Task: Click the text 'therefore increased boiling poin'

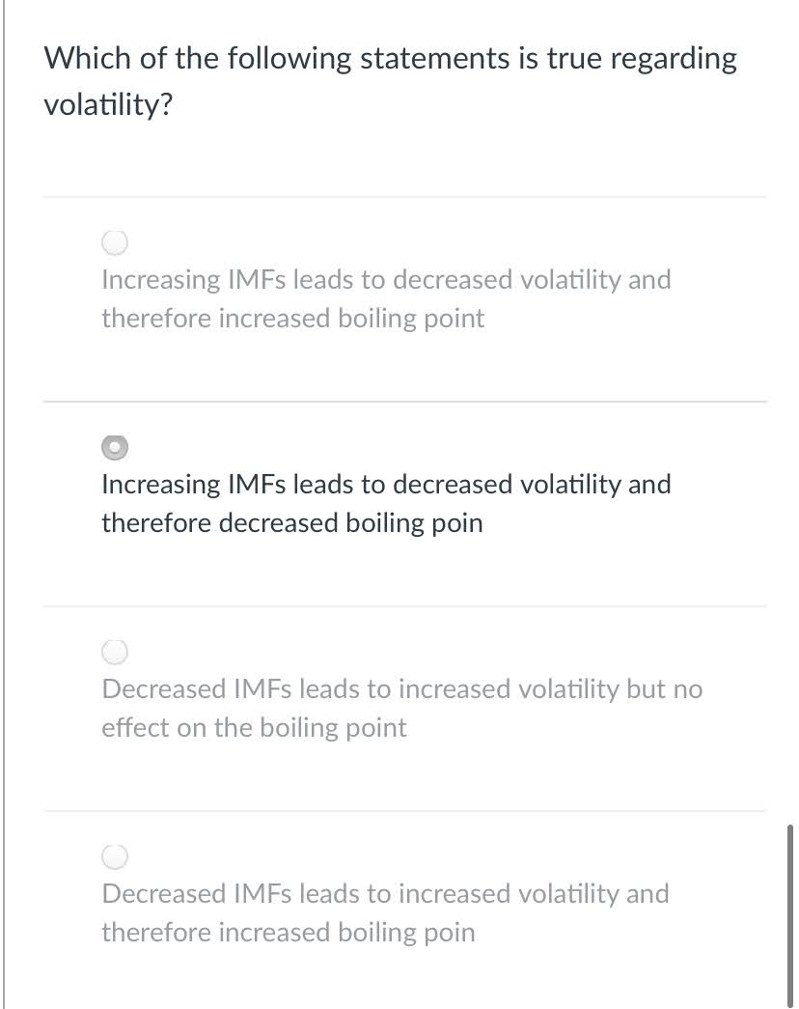Action: [x=289, y=933]
